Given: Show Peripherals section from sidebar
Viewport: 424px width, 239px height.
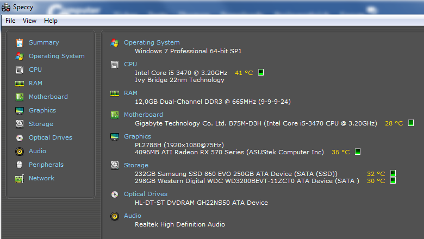Looking at the screenshot, I should 46,165.
